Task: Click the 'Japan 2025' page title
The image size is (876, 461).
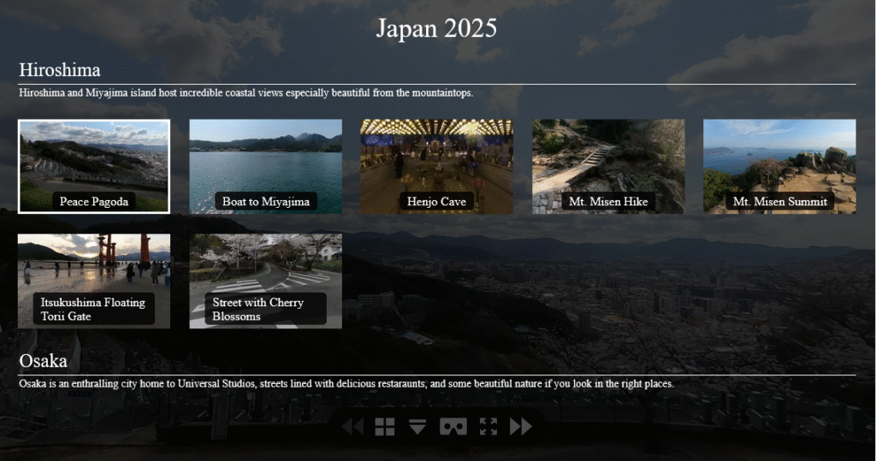Action: (436, 28)
